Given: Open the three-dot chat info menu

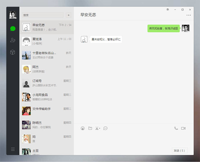Looking at the screenshot, I should click(189, 15).
